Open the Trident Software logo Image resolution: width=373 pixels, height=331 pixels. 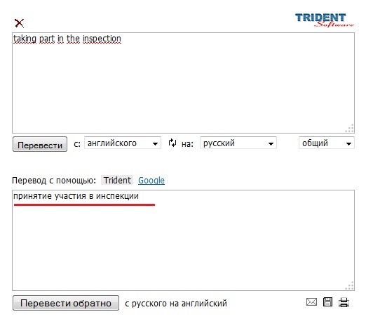point(324,20)
